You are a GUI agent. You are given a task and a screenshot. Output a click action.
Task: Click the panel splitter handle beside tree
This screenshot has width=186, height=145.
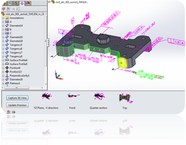(48, 43)
